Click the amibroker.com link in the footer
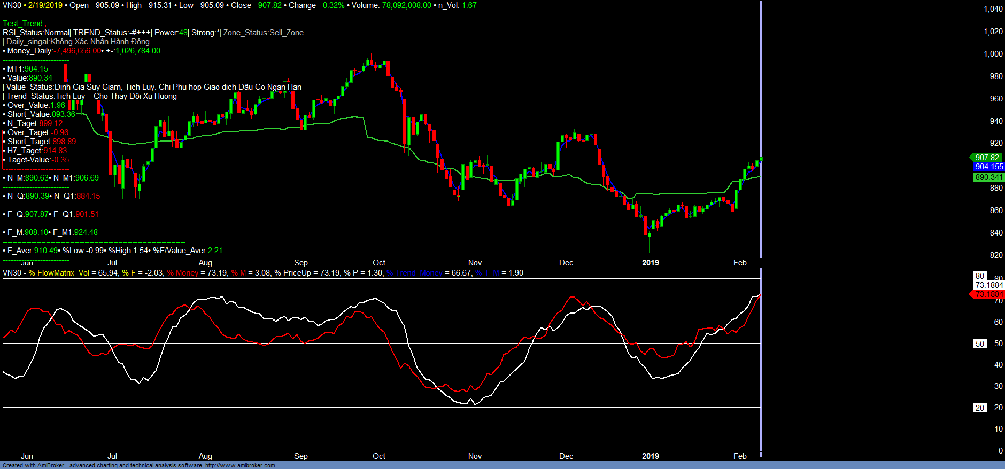The image size is (1005, 469). (x=240, y=465)
